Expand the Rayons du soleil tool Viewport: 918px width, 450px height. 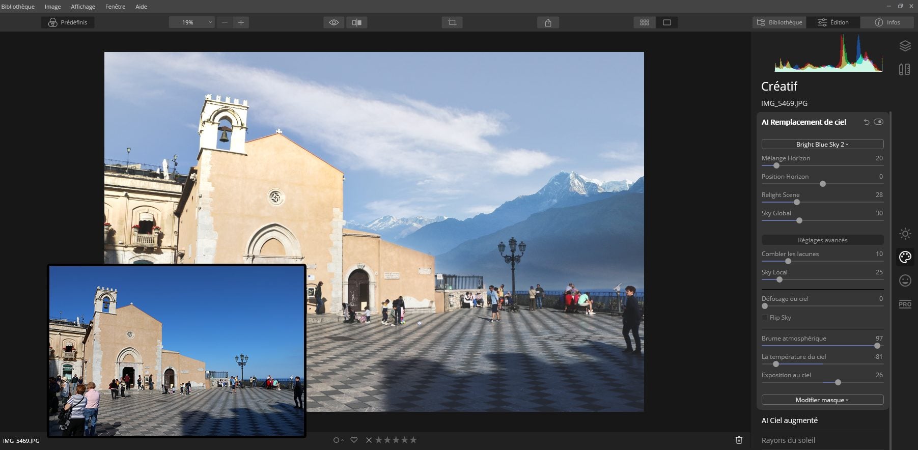coord(788,440)
